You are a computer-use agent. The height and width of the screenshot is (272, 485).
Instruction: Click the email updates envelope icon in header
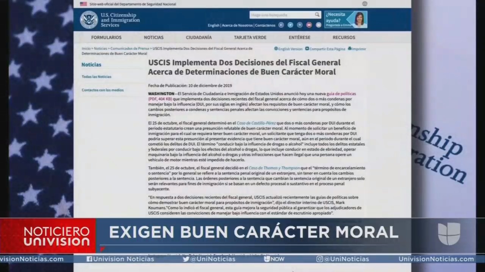click(x=319, y=25)
